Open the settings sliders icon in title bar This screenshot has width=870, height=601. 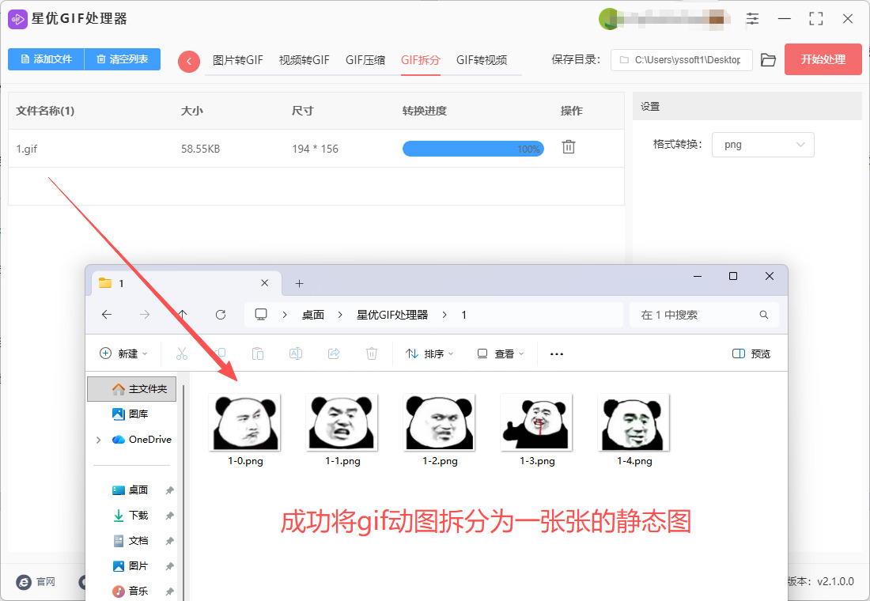coord(752,19)
